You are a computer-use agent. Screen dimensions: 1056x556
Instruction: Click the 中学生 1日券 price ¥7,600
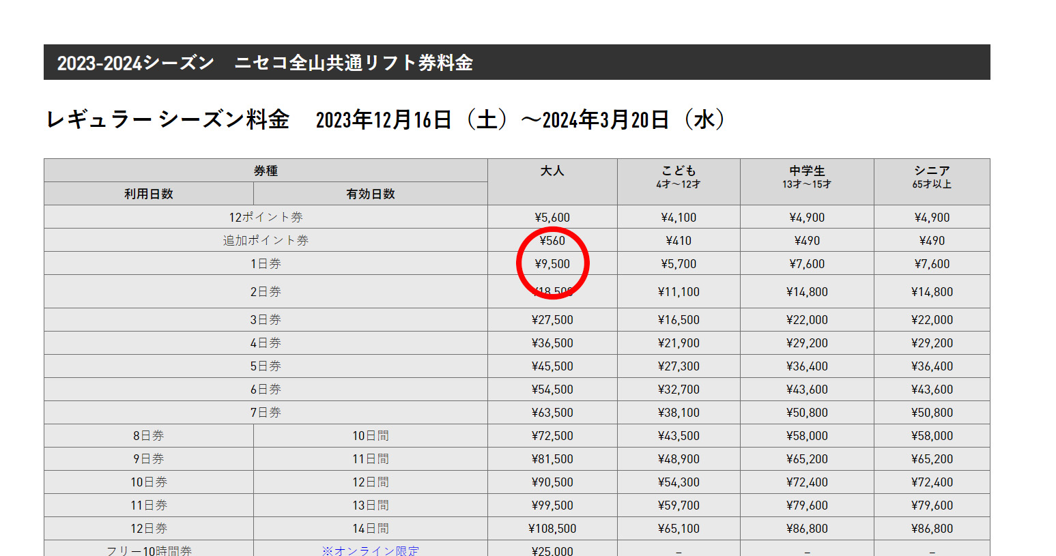pyautogui.click(x=807, y=264)
